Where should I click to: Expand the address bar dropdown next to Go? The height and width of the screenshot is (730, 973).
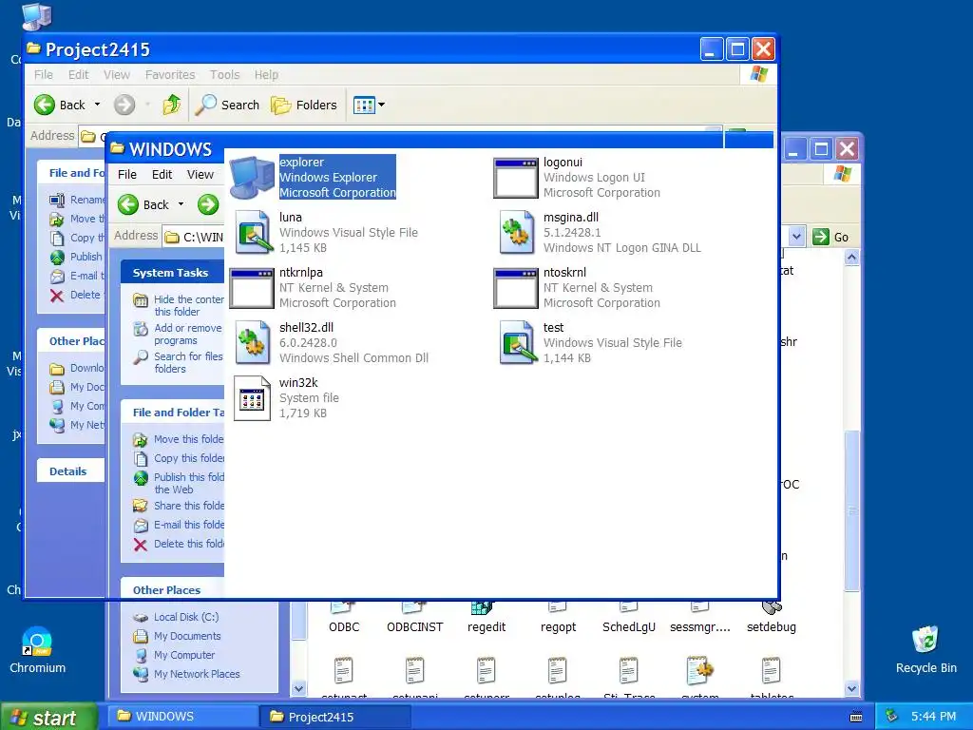797,237
